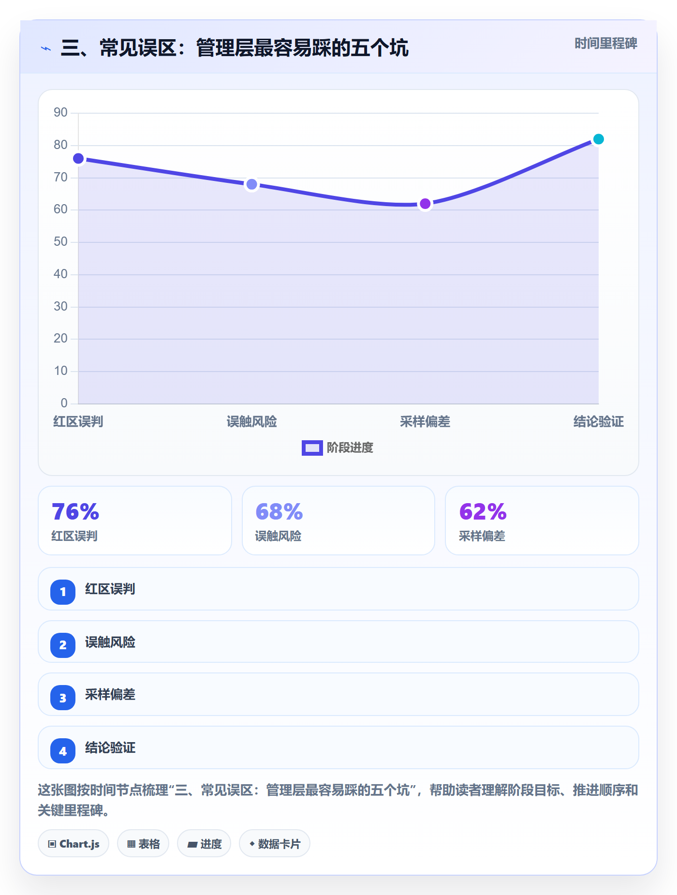Click the x-axis label 红区误判

click(x=78, y=422)
